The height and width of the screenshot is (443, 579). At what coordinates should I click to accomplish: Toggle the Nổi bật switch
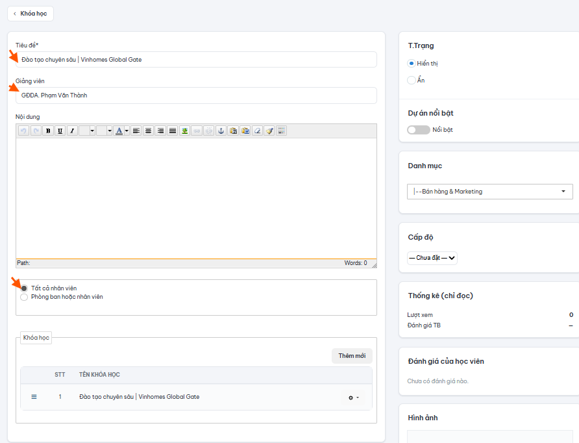[419, 130]
